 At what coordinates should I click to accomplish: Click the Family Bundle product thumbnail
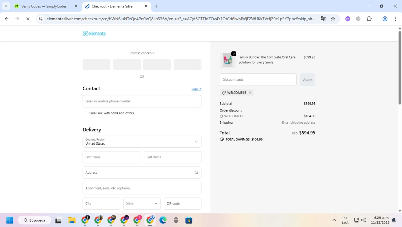228,60
